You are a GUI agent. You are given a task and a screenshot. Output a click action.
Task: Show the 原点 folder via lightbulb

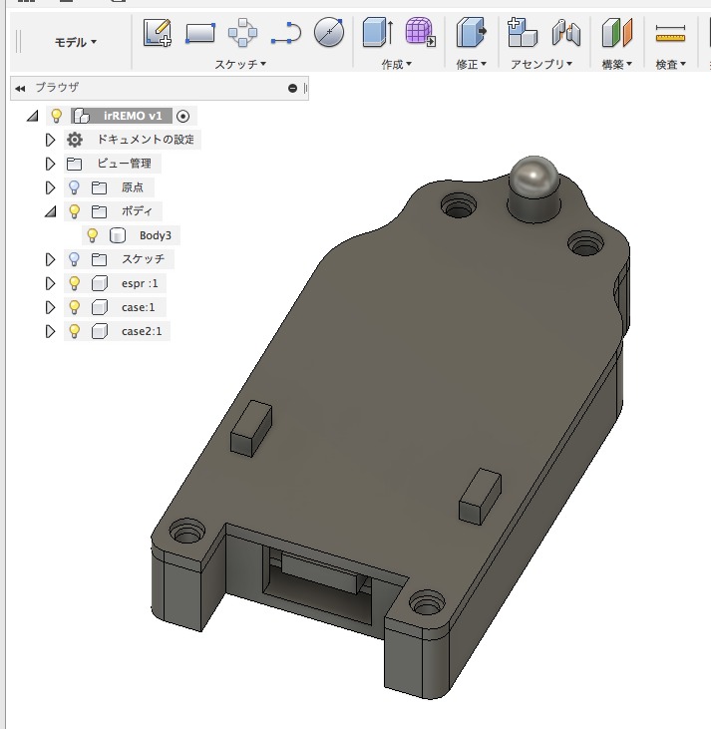pos(74,187)
